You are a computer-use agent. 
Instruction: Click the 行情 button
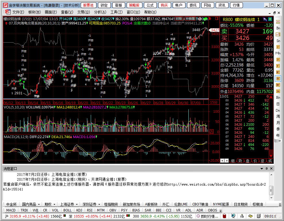(x=236, y=5)
